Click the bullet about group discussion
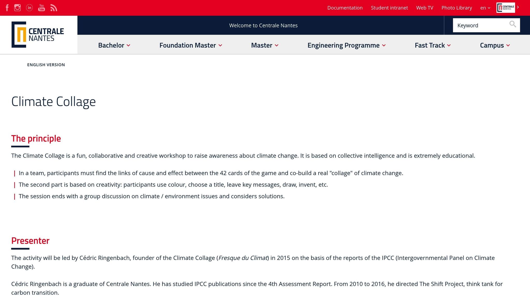This screenshot has width=530, height=298. (151, 196)
